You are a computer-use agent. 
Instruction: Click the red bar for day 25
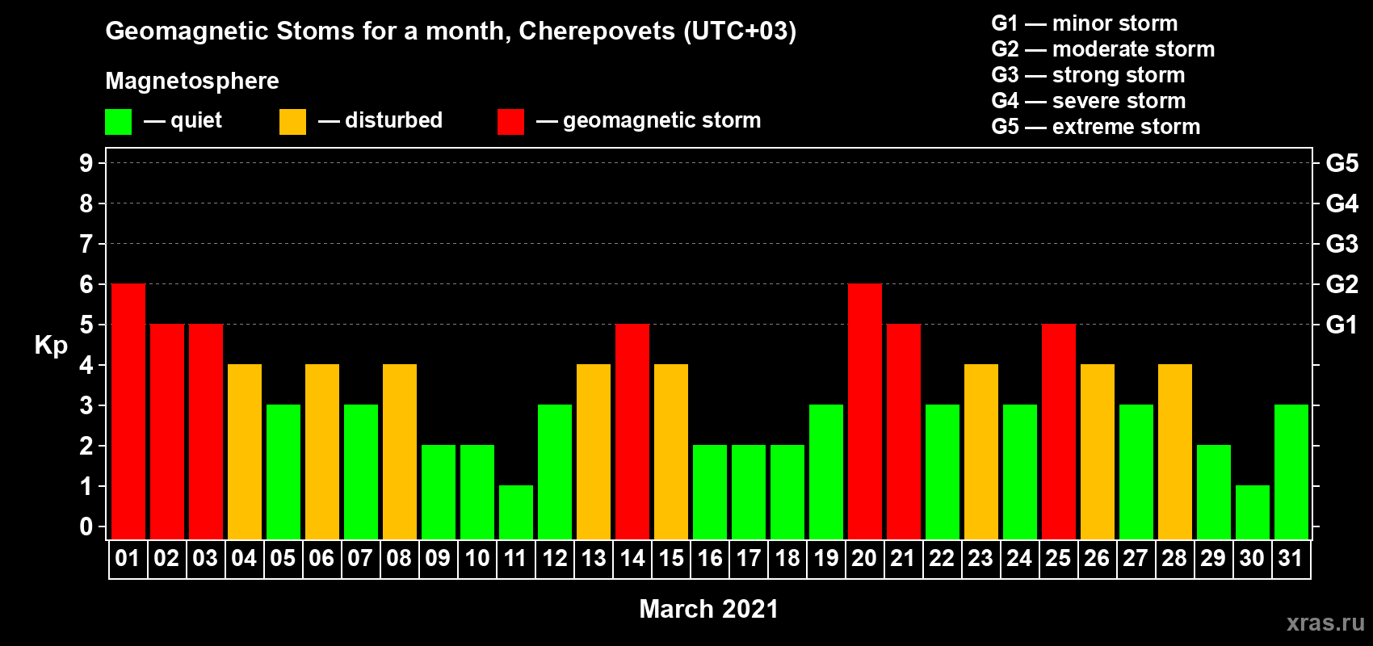(x=1059, y=432)
